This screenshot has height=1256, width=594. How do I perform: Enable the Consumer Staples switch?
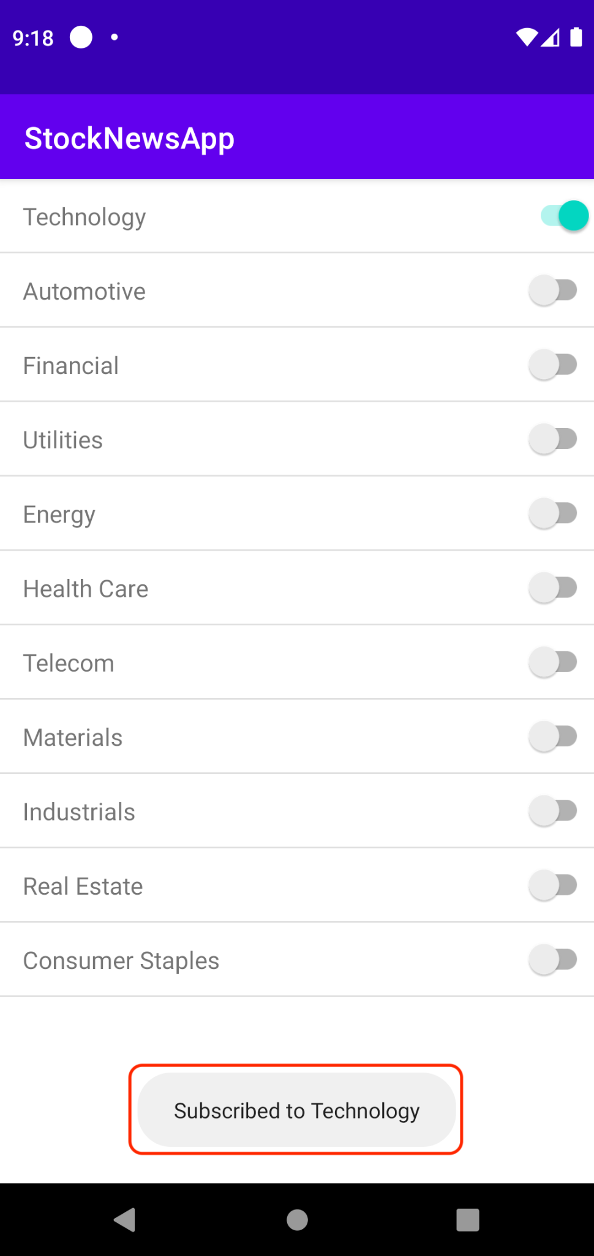[x=553, y=960]
